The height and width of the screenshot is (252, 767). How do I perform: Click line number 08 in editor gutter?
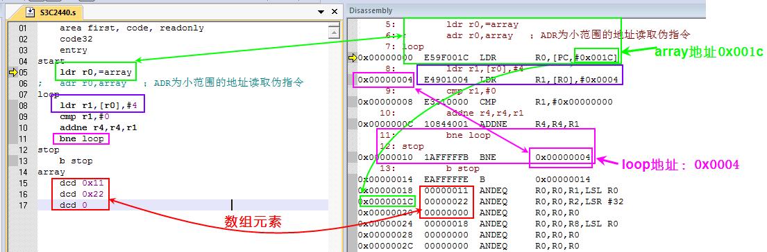pos(23,105)
